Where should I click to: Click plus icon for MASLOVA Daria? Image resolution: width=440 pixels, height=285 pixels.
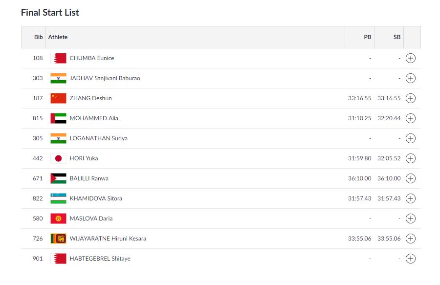pos(410,219)
